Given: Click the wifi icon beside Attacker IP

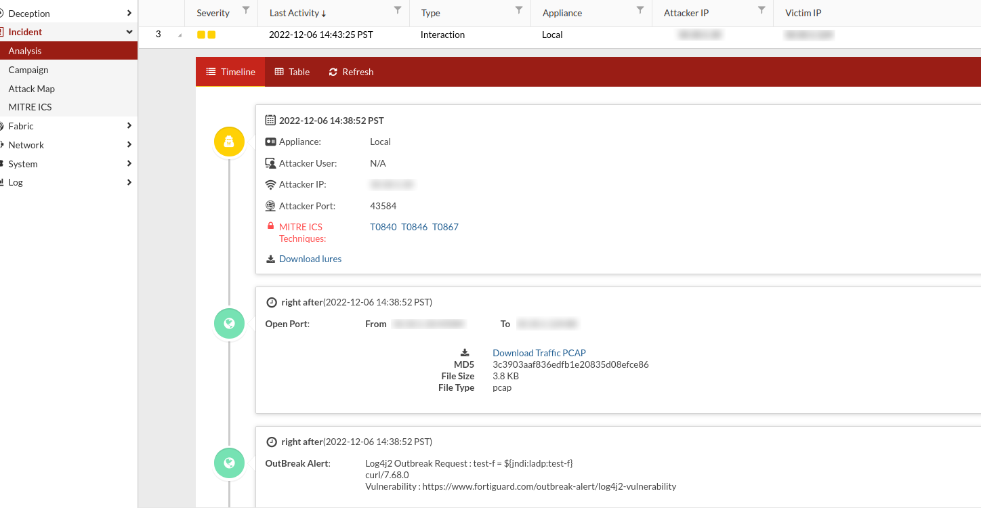Looking at the screenshot, I should point(270,184).
